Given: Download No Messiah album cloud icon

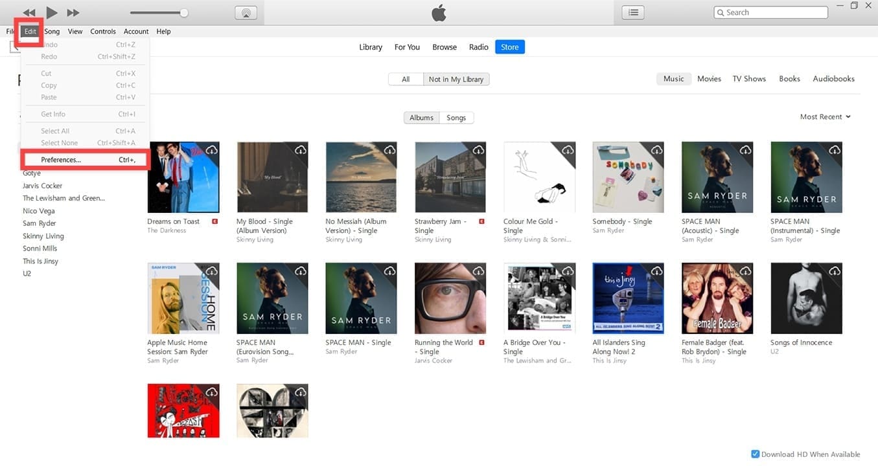Looking at the screenshot, I should tap(389, 150).
